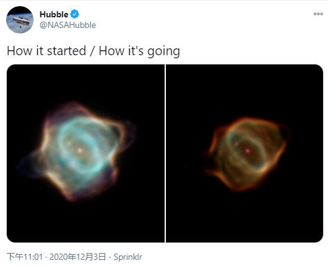Click the purple lobe on left nebula's edge
Image resolution: width=328 pixels, height=266 pixels.
click(x=25, y=166)
